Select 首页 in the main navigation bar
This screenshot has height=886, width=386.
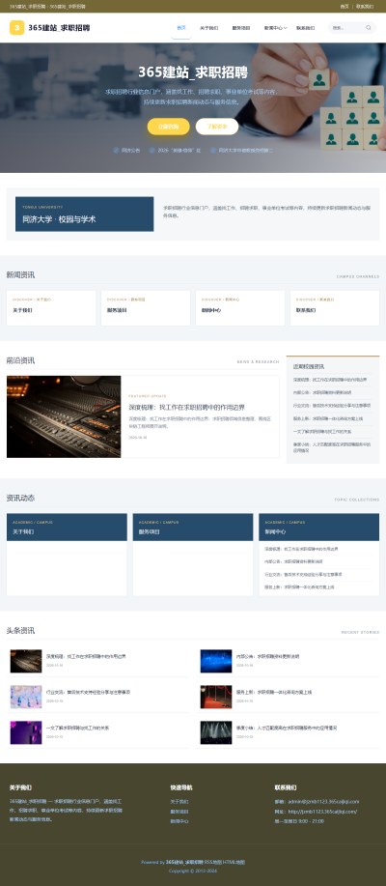(x=181, y=28)
